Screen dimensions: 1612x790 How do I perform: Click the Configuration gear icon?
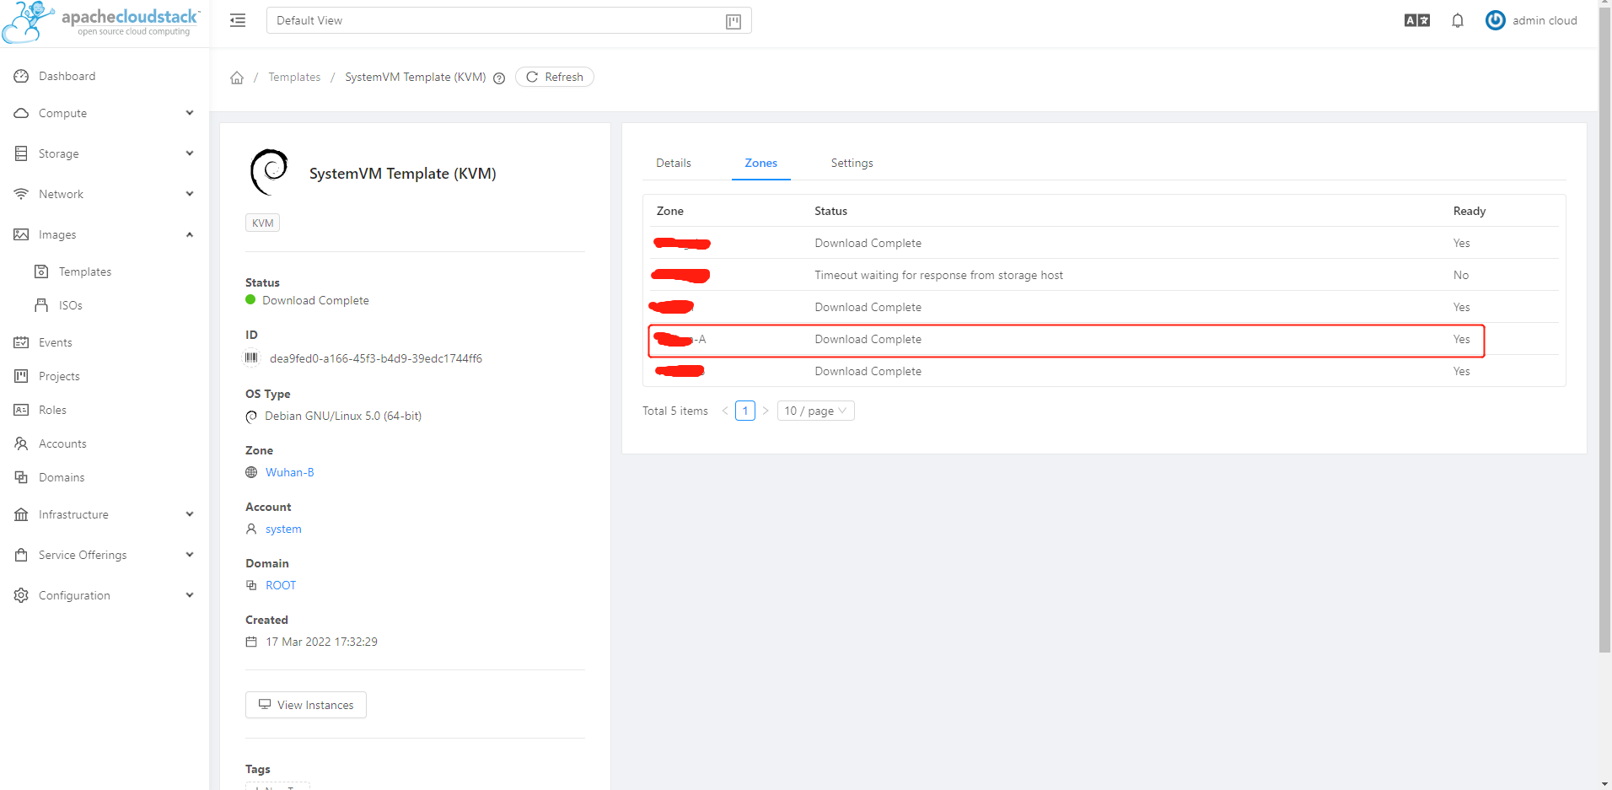pyautogui.click(x=21, y=595)
